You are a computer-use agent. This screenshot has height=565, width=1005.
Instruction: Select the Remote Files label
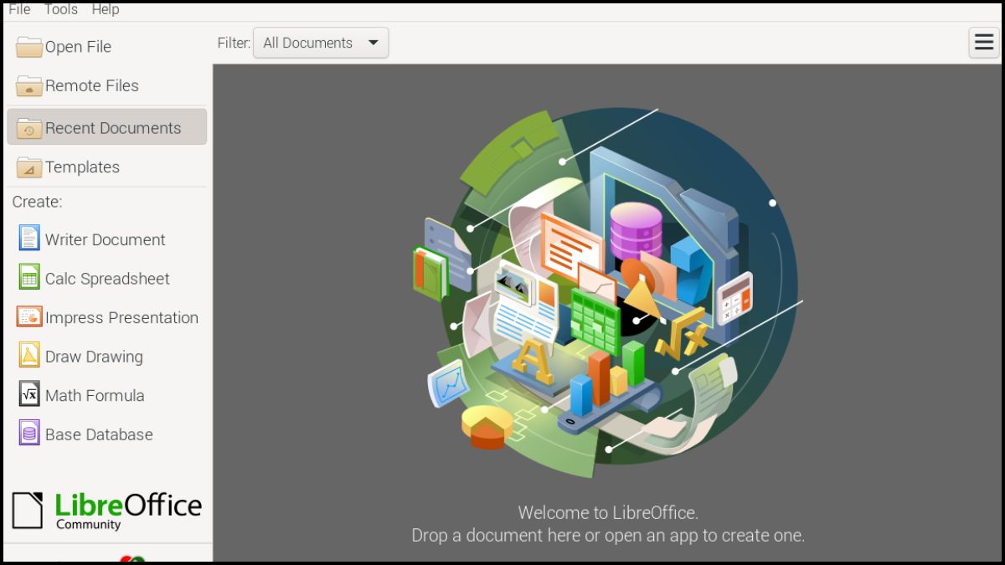click(92, 85)
